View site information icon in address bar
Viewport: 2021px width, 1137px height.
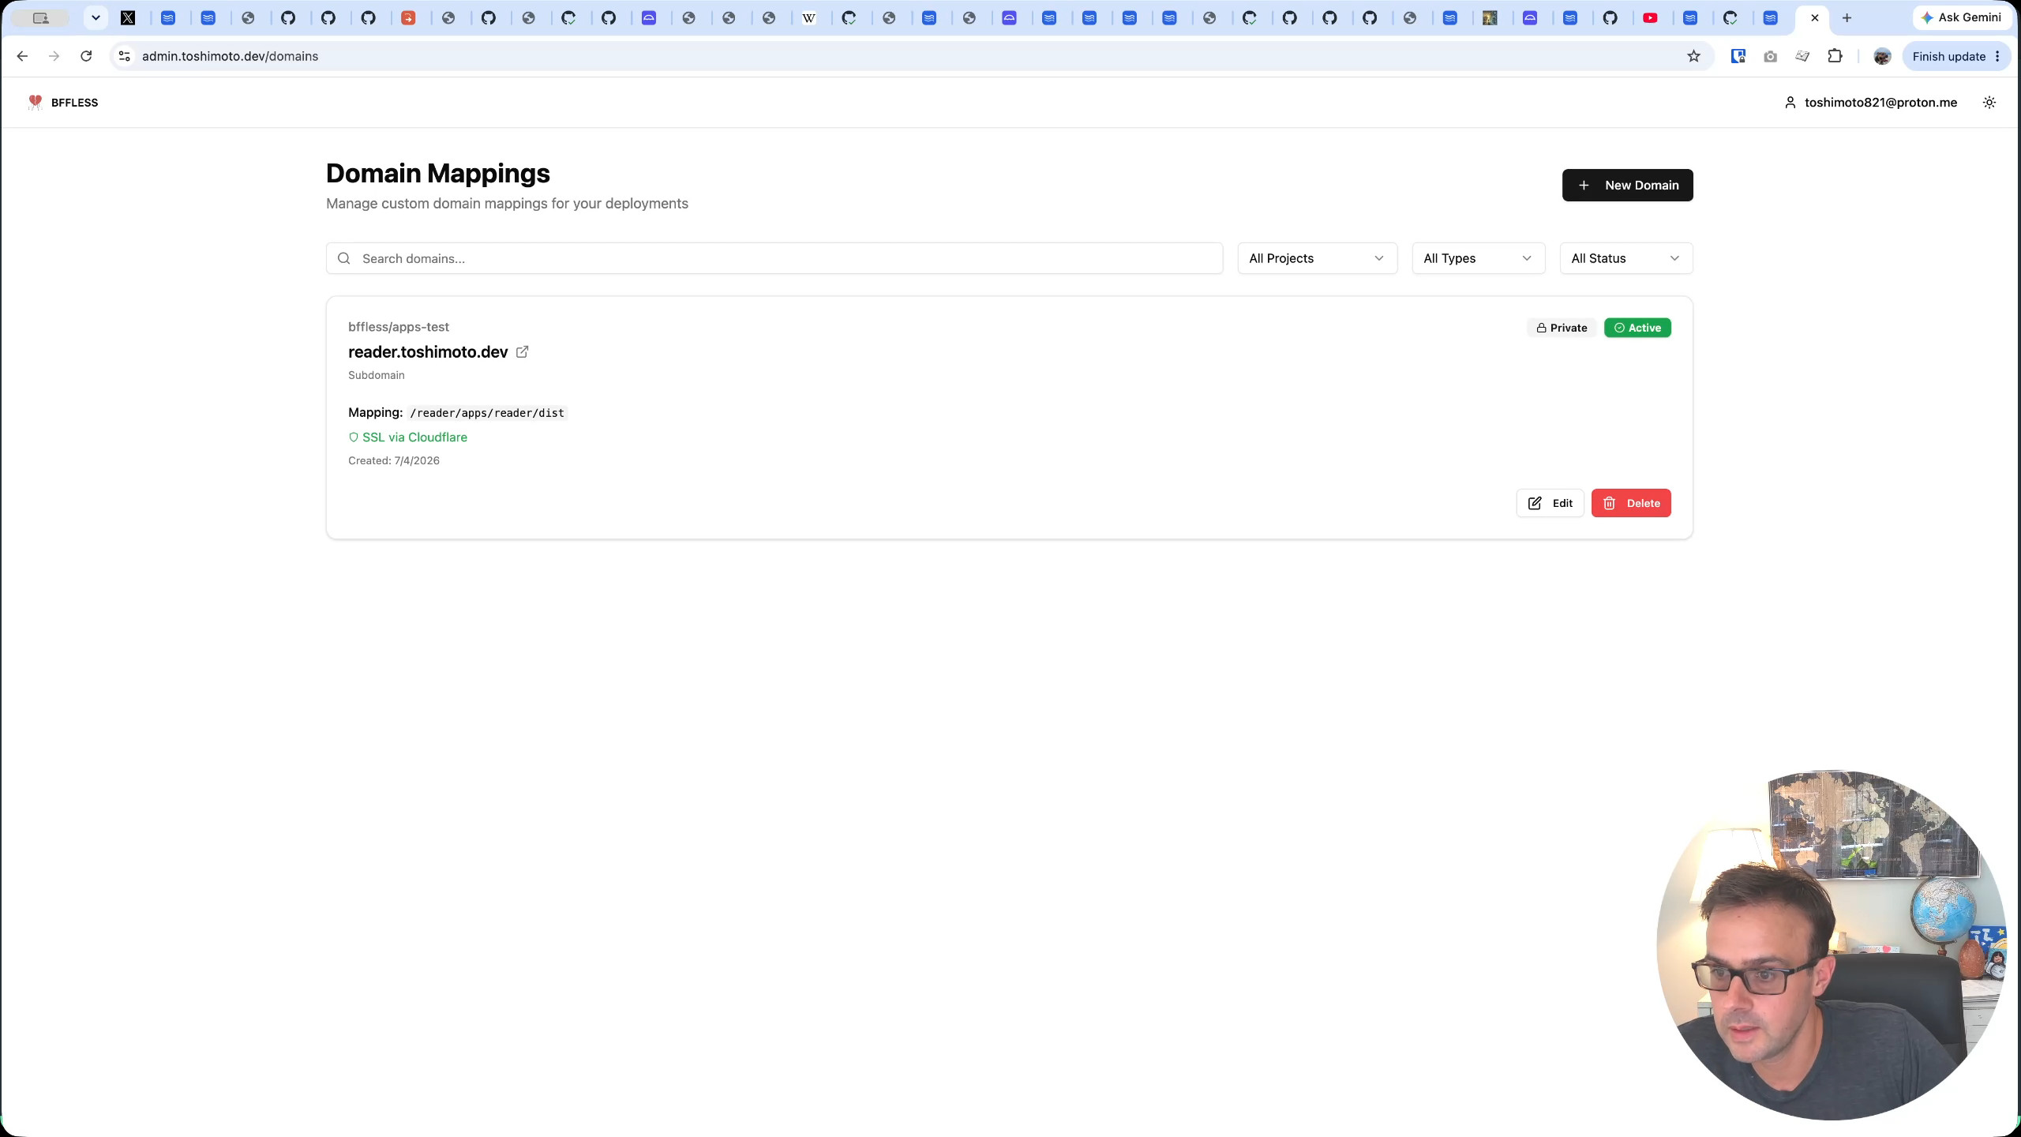click(124, 56)
